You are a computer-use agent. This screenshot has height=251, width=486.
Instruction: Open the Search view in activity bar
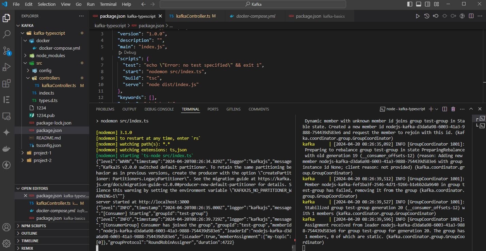[x=6, y=34]
